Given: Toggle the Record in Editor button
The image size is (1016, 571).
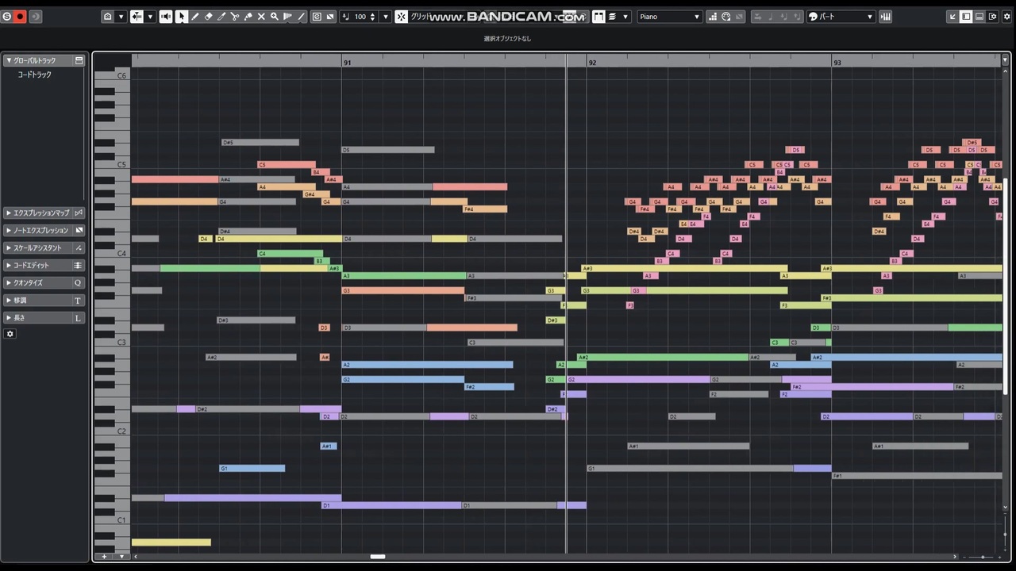Looking at the screenshot, I should tap(20, 17).
